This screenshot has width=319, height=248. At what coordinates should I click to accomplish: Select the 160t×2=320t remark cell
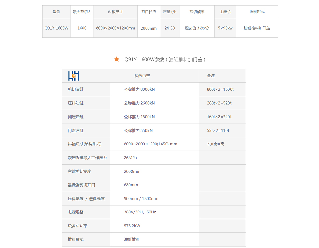[x=219, y=117]
